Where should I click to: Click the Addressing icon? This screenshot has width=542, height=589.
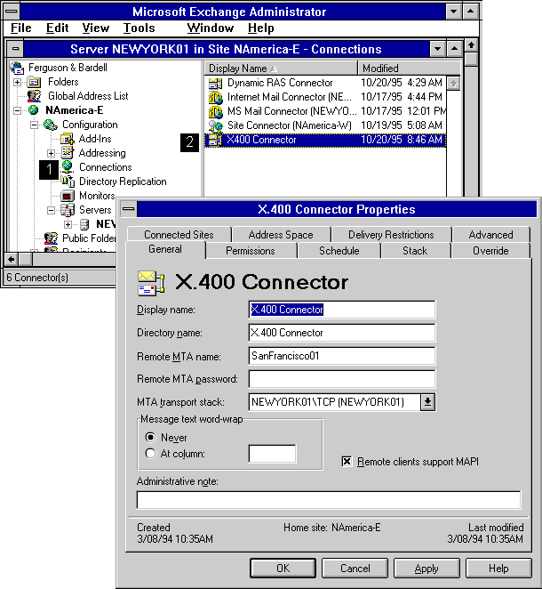tap(68, 153)
